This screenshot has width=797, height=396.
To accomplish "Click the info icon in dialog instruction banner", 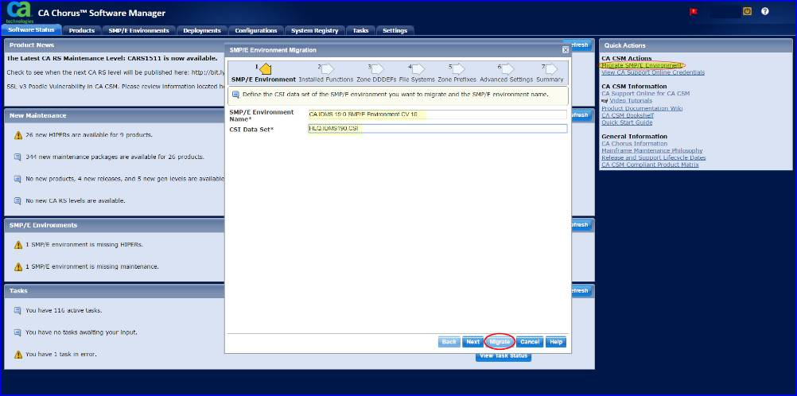I will (x=236, y=95).
